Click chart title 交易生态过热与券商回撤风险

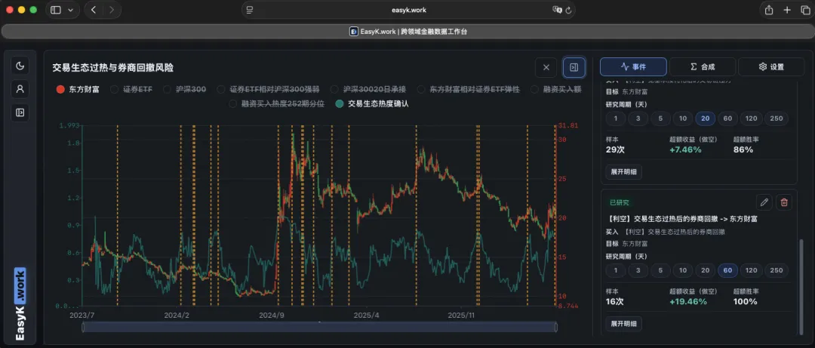112,67
